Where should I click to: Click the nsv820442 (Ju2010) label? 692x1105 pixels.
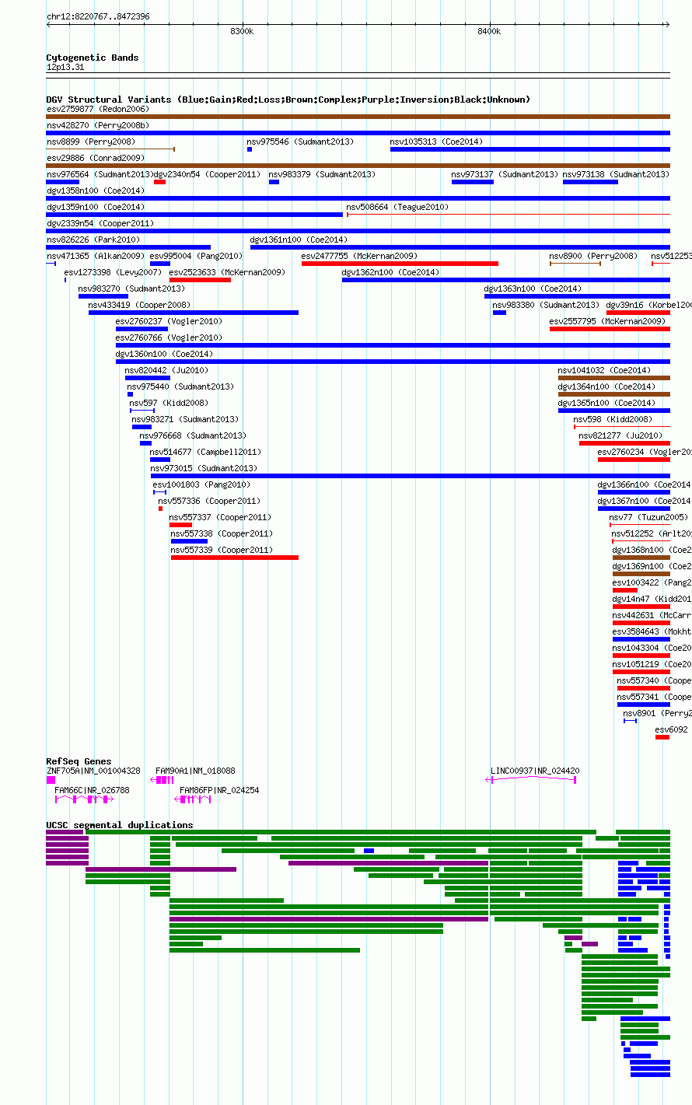point(166,370)
